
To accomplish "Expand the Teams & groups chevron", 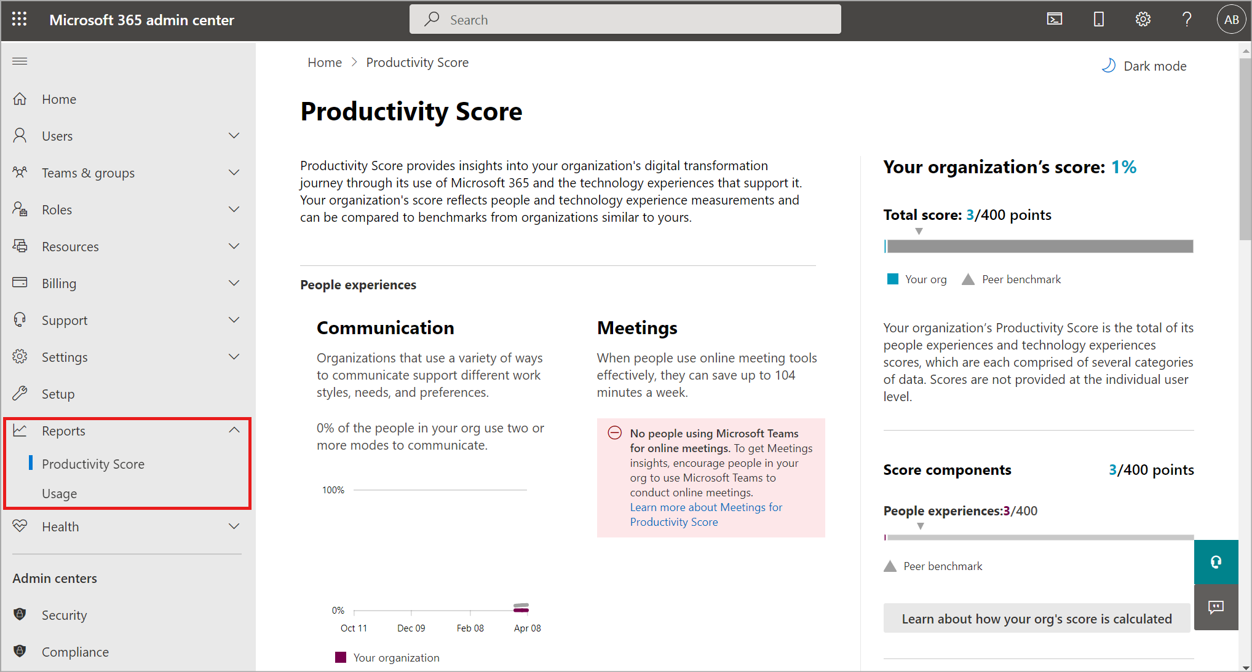I will (x=234, y=173).
